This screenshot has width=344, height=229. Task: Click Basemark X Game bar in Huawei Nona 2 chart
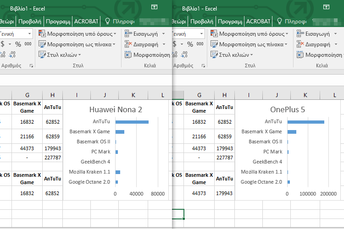tap(120, 132)
